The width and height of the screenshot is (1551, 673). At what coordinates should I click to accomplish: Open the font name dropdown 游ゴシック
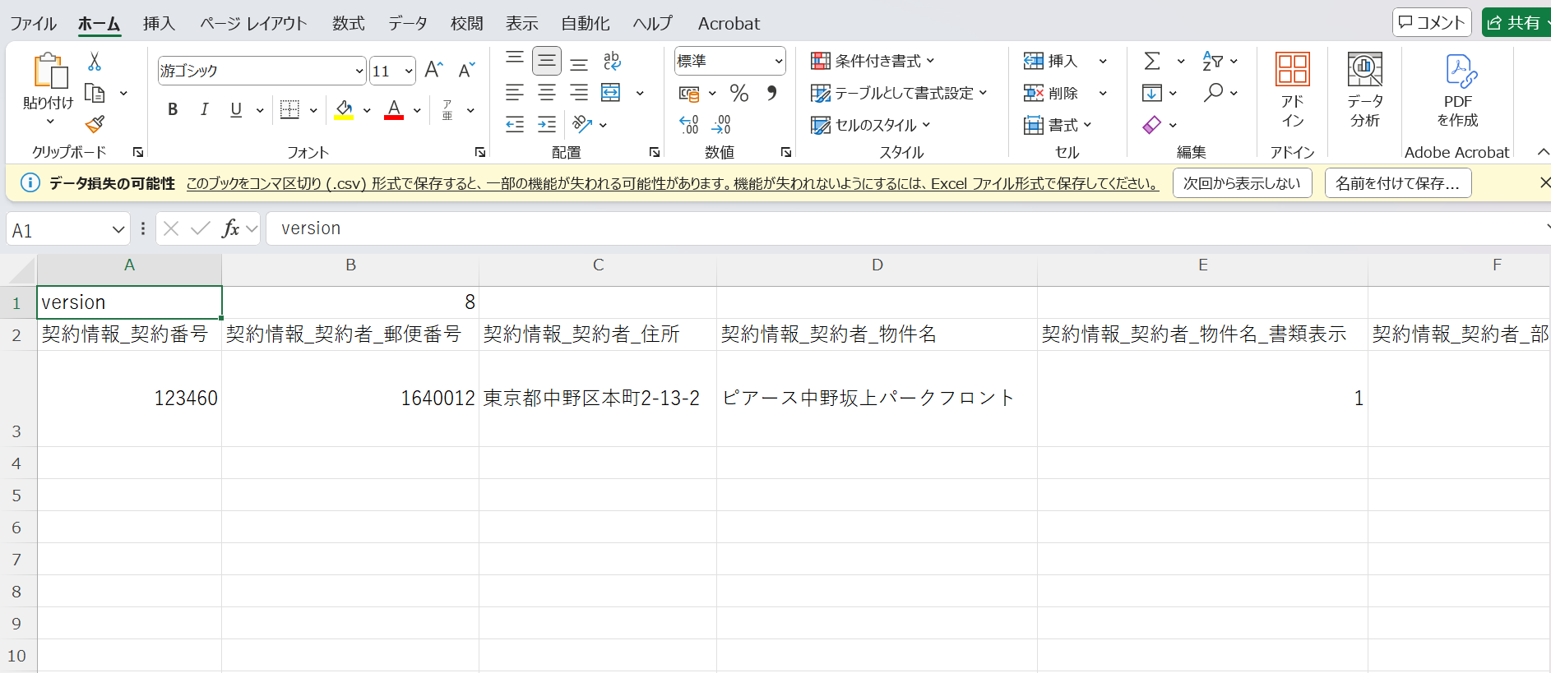359,71
